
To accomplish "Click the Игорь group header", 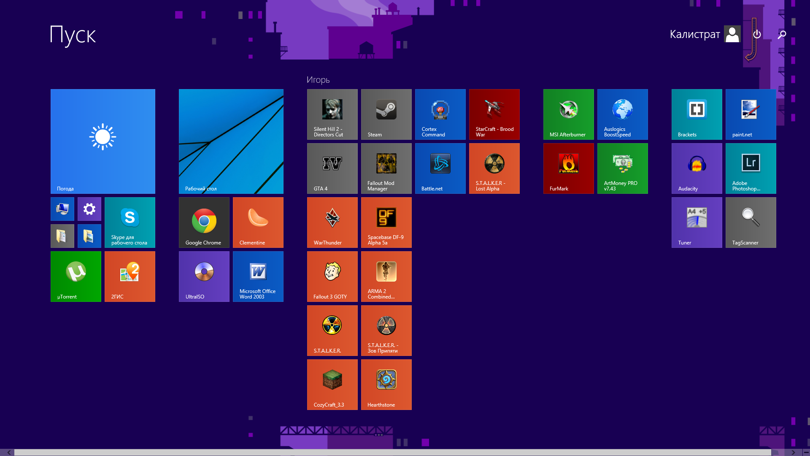I will [x=318, y=80].
